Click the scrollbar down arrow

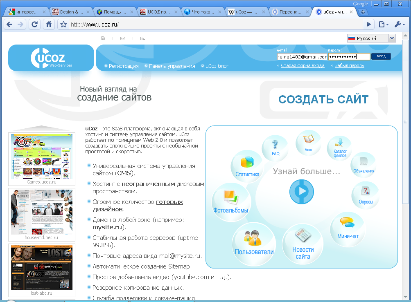pyautogui.click(x=406, y=297)
